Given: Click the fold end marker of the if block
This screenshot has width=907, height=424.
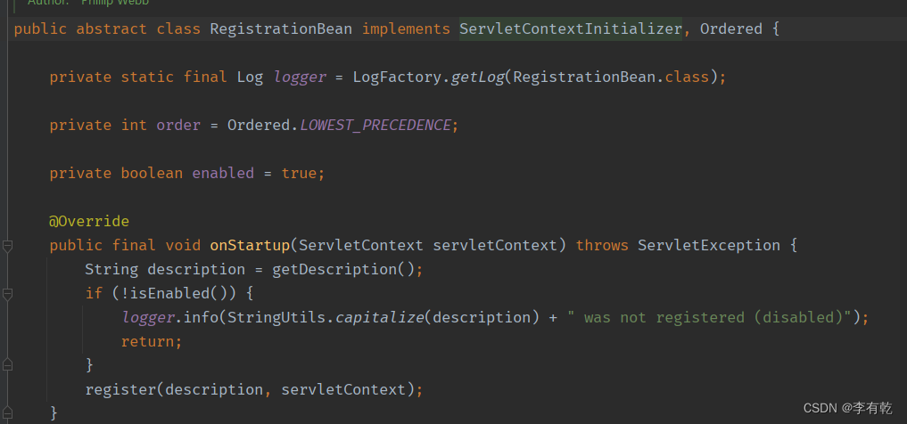Looking at the screenshot, I should (7, 365).
